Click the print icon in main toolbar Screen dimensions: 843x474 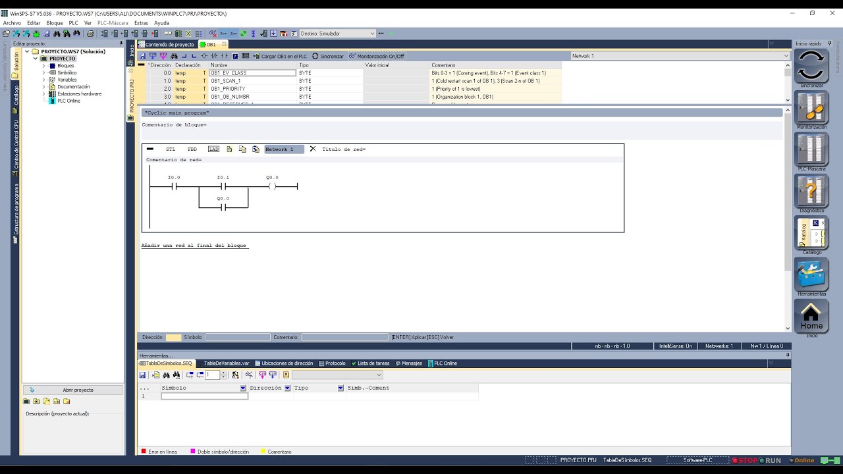90,34
